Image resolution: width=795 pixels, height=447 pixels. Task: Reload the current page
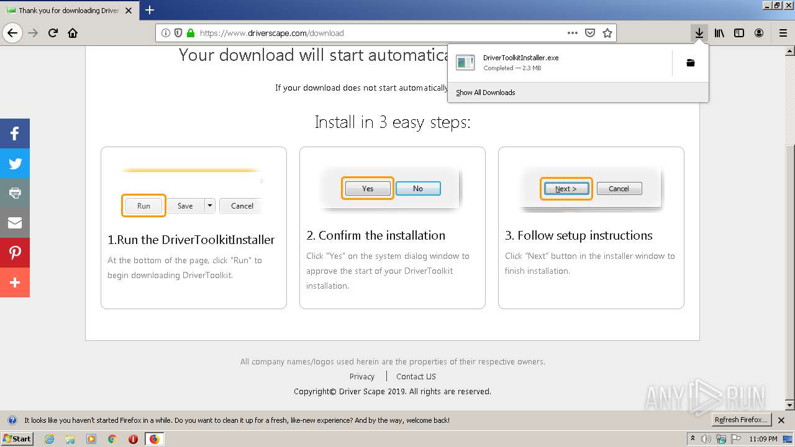53,33
